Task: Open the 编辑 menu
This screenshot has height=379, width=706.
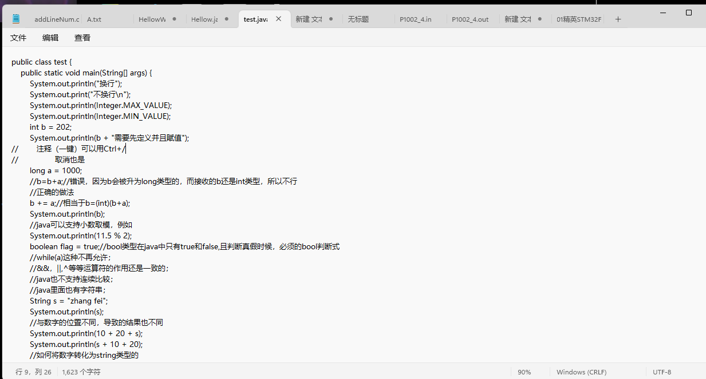Action: pyautogui.click(x=50, y=38)
